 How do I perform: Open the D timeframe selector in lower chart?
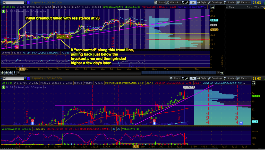point(192,78)
